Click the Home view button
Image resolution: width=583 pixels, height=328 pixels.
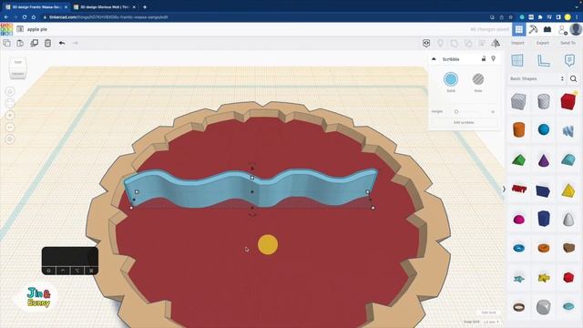click(10, 91)
